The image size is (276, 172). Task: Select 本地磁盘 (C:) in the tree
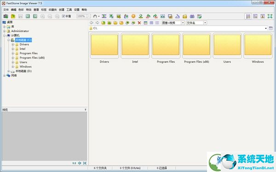pos(23,40)
